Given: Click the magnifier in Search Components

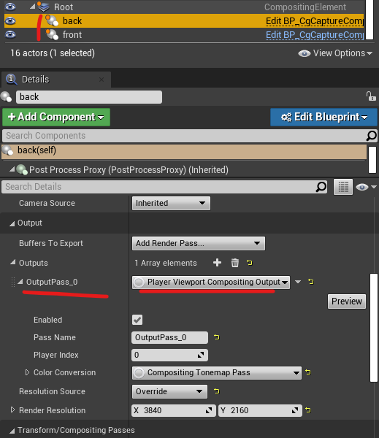Looking at the screenshot, I should coord(372,136).
